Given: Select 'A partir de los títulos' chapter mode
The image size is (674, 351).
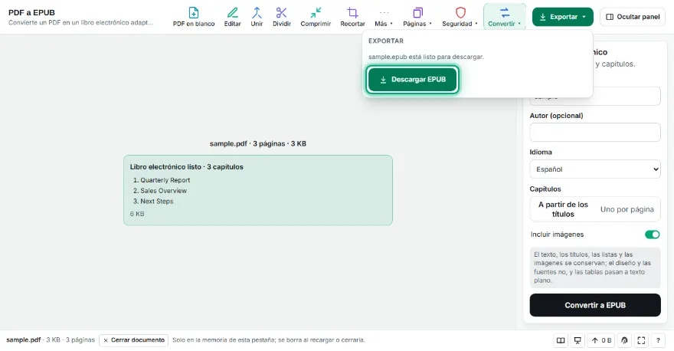Looking at the screenshot, I should (x=563, y=209).
